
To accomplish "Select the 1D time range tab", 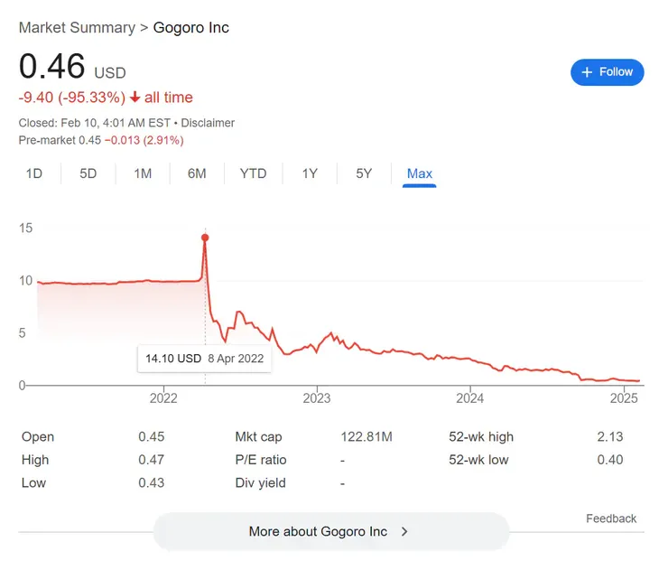I will (34, 173).
